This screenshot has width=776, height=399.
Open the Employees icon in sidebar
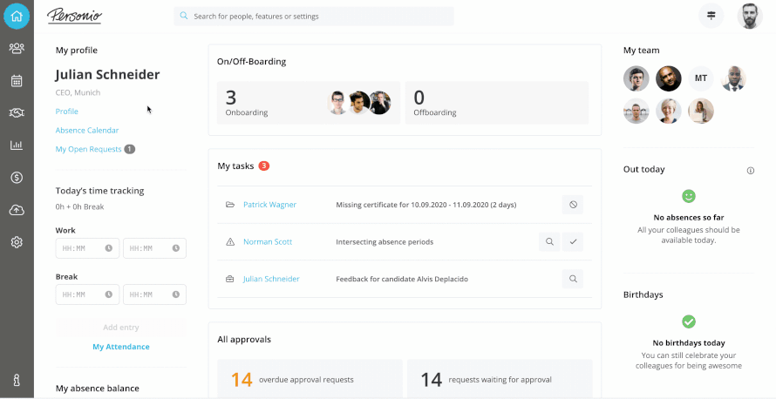click(17, 49)
